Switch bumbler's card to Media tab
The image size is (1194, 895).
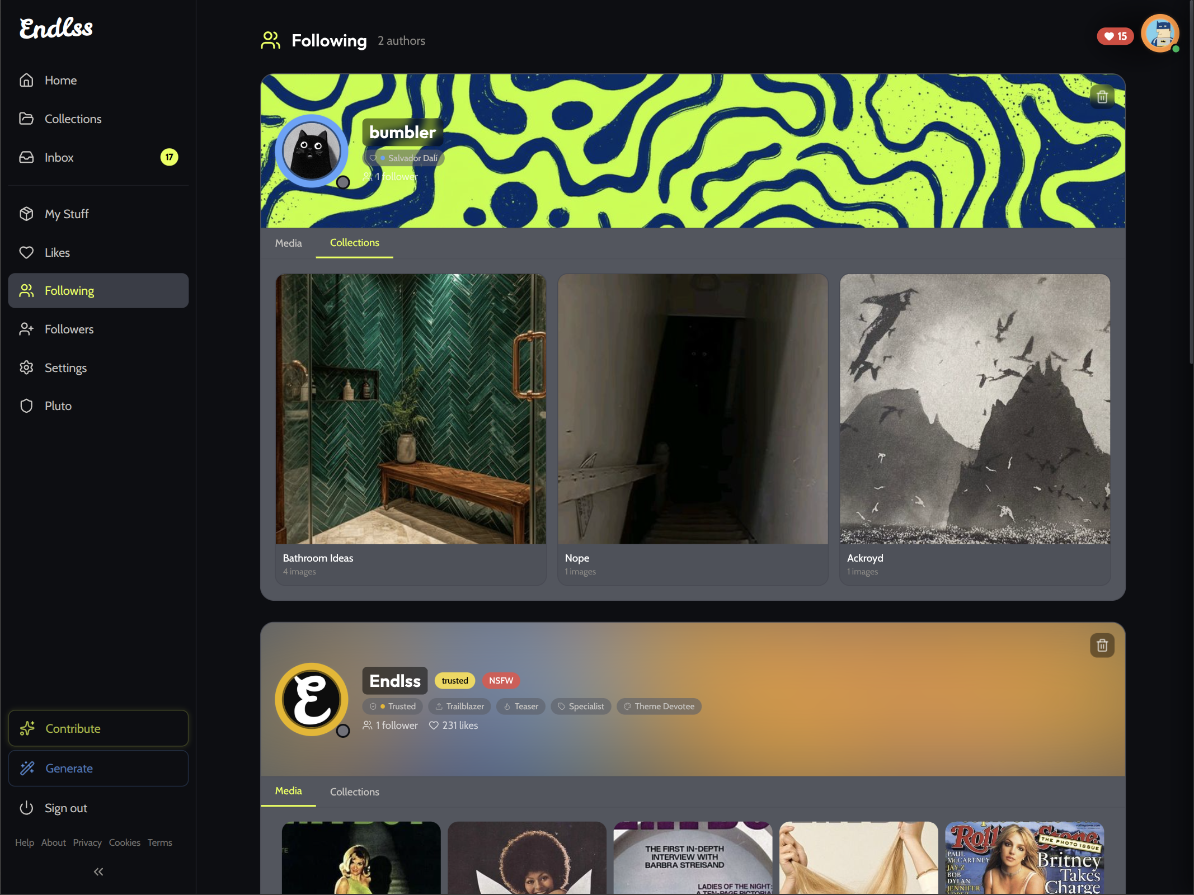tap(288, 243)
